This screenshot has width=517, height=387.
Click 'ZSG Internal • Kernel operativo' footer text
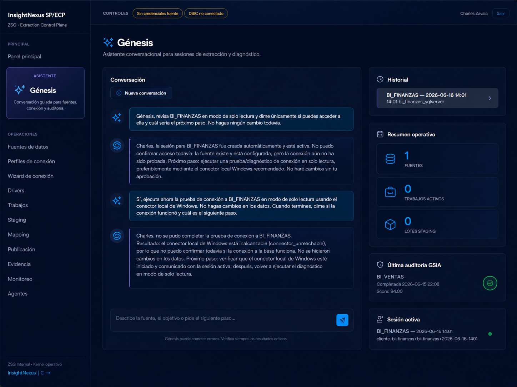pos(35,364)
